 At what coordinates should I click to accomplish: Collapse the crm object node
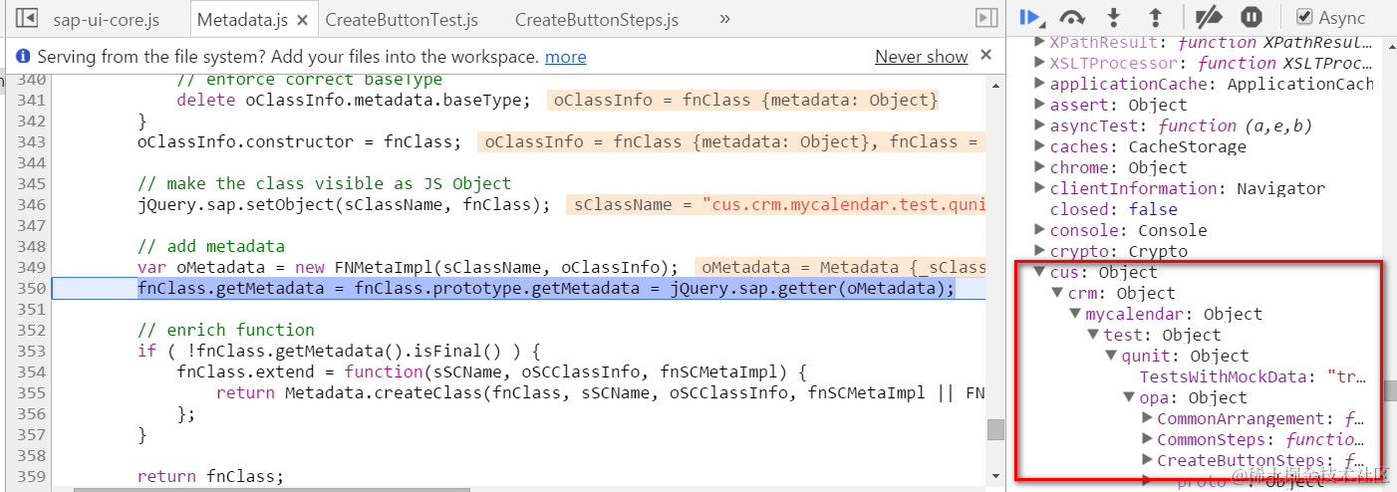tap(1057, 293)
